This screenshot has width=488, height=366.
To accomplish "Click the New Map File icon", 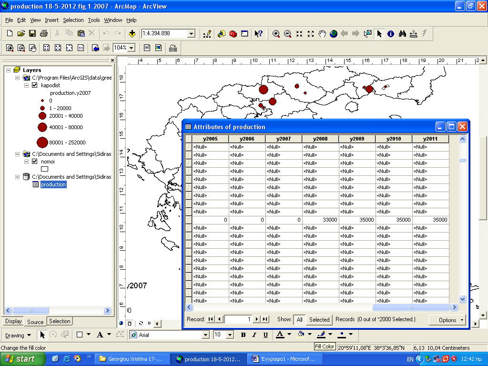I will [10, 33].
